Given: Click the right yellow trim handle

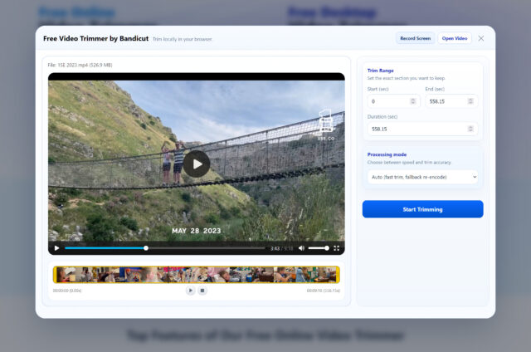Looking at the screenshot, I should coord(338,275).
